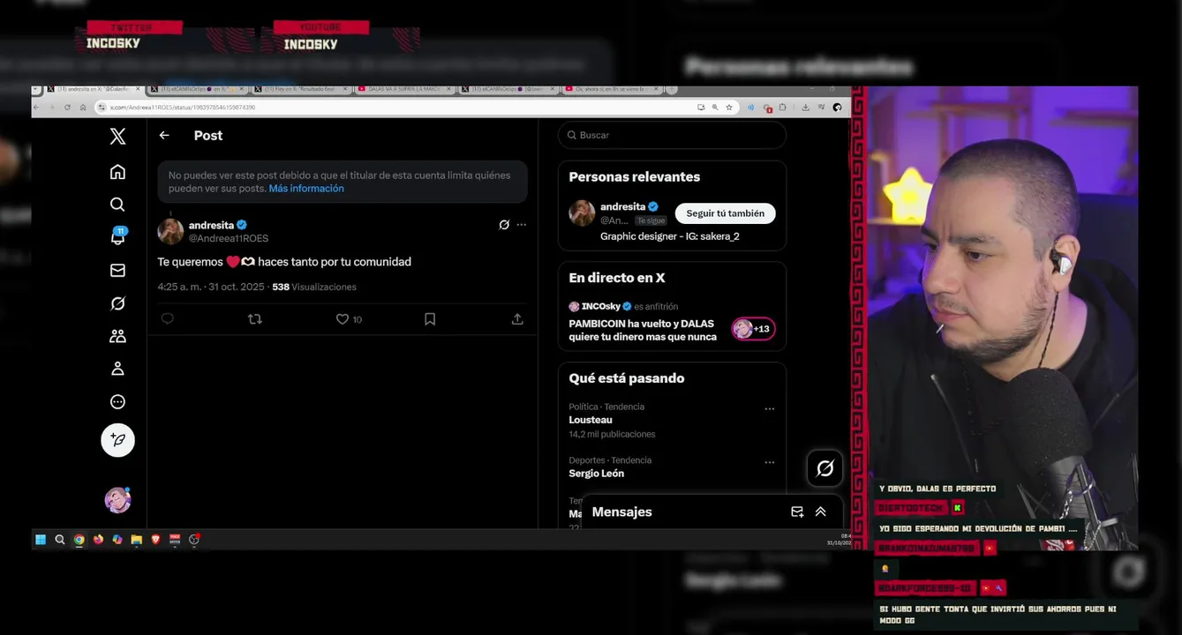The width and height of the screenshot is (1182, 635).
Task: Open the X logo home icon
Action: (x=117, y=136)
